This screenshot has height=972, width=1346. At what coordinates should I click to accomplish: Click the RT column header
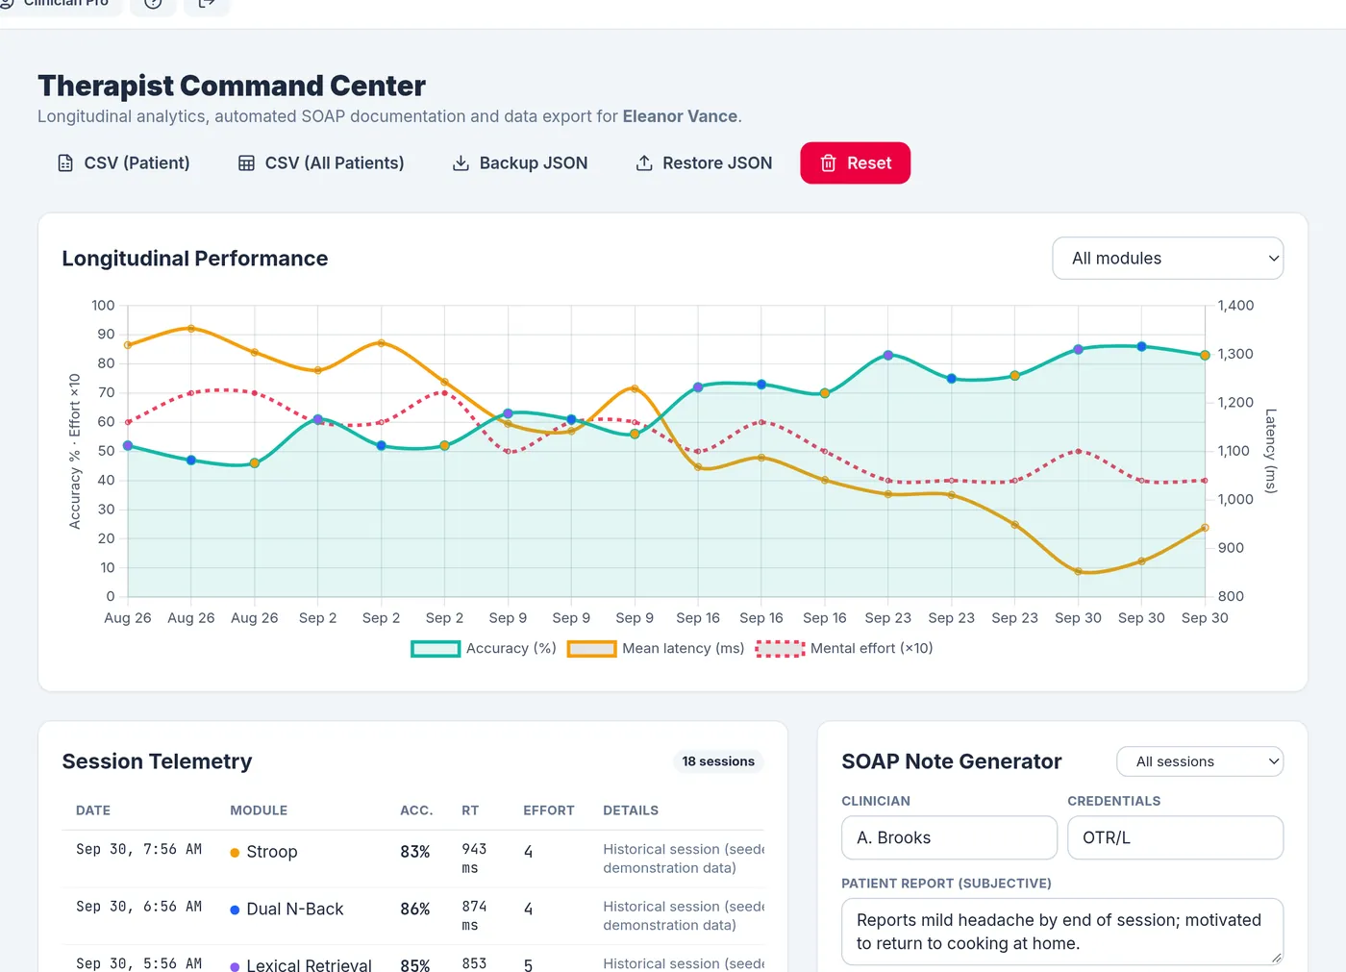470,810
